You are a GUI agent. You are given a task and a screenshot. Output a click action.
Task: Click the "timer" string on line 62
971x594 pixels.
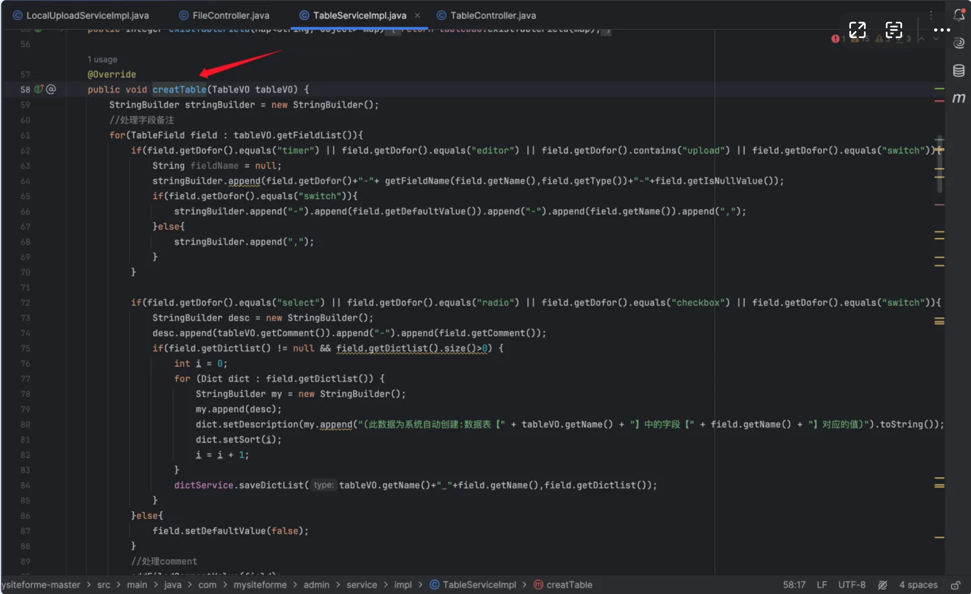[x=298, y=150]
